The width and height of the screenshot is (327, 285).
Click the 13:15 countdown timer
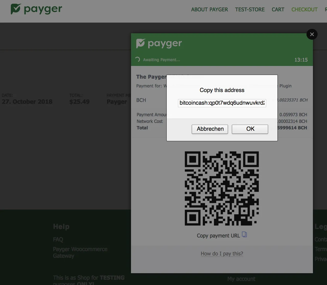pyautogui.click(x=301, y=60)
